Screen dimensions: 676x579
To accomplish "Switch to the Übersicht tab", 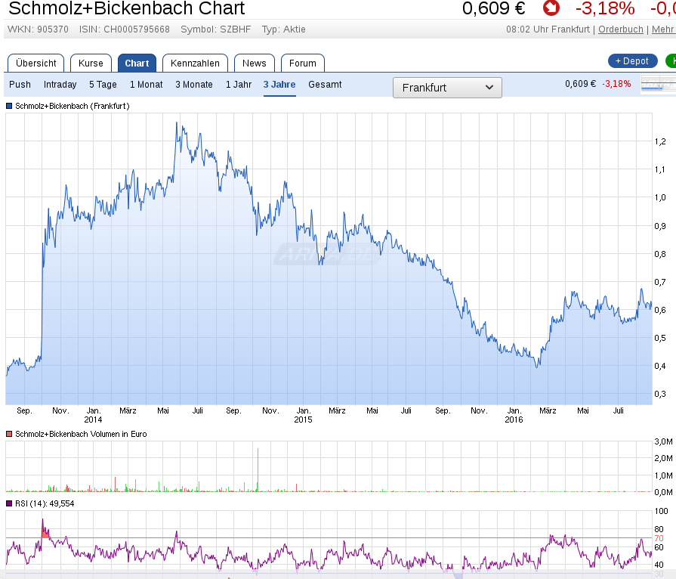I will tap(35, 63).
